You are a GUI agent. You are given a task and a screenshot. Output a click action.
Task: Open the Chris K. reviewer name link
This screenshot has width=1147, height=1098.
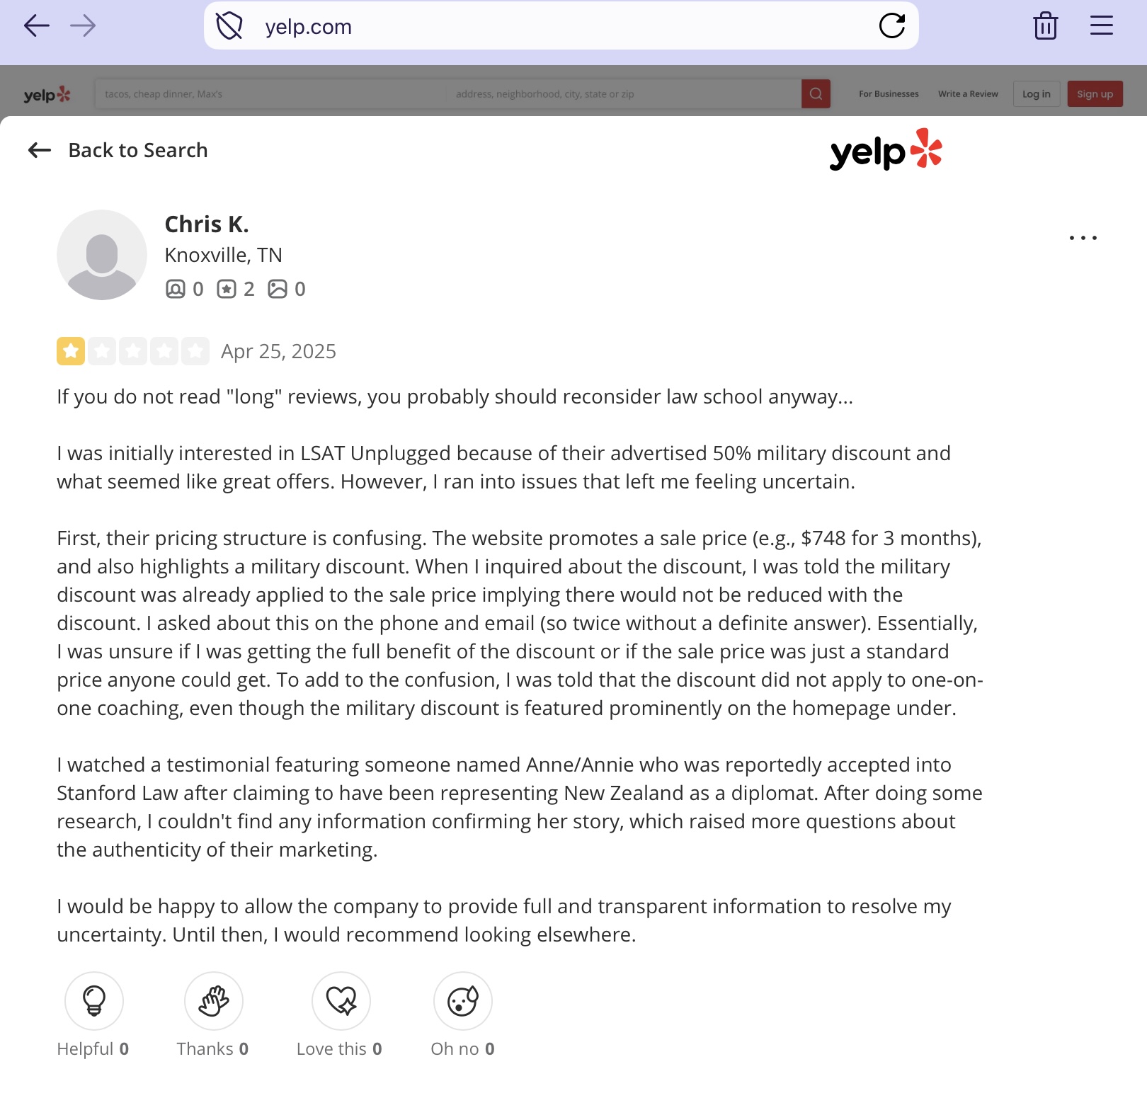click(x=207, y=224)
